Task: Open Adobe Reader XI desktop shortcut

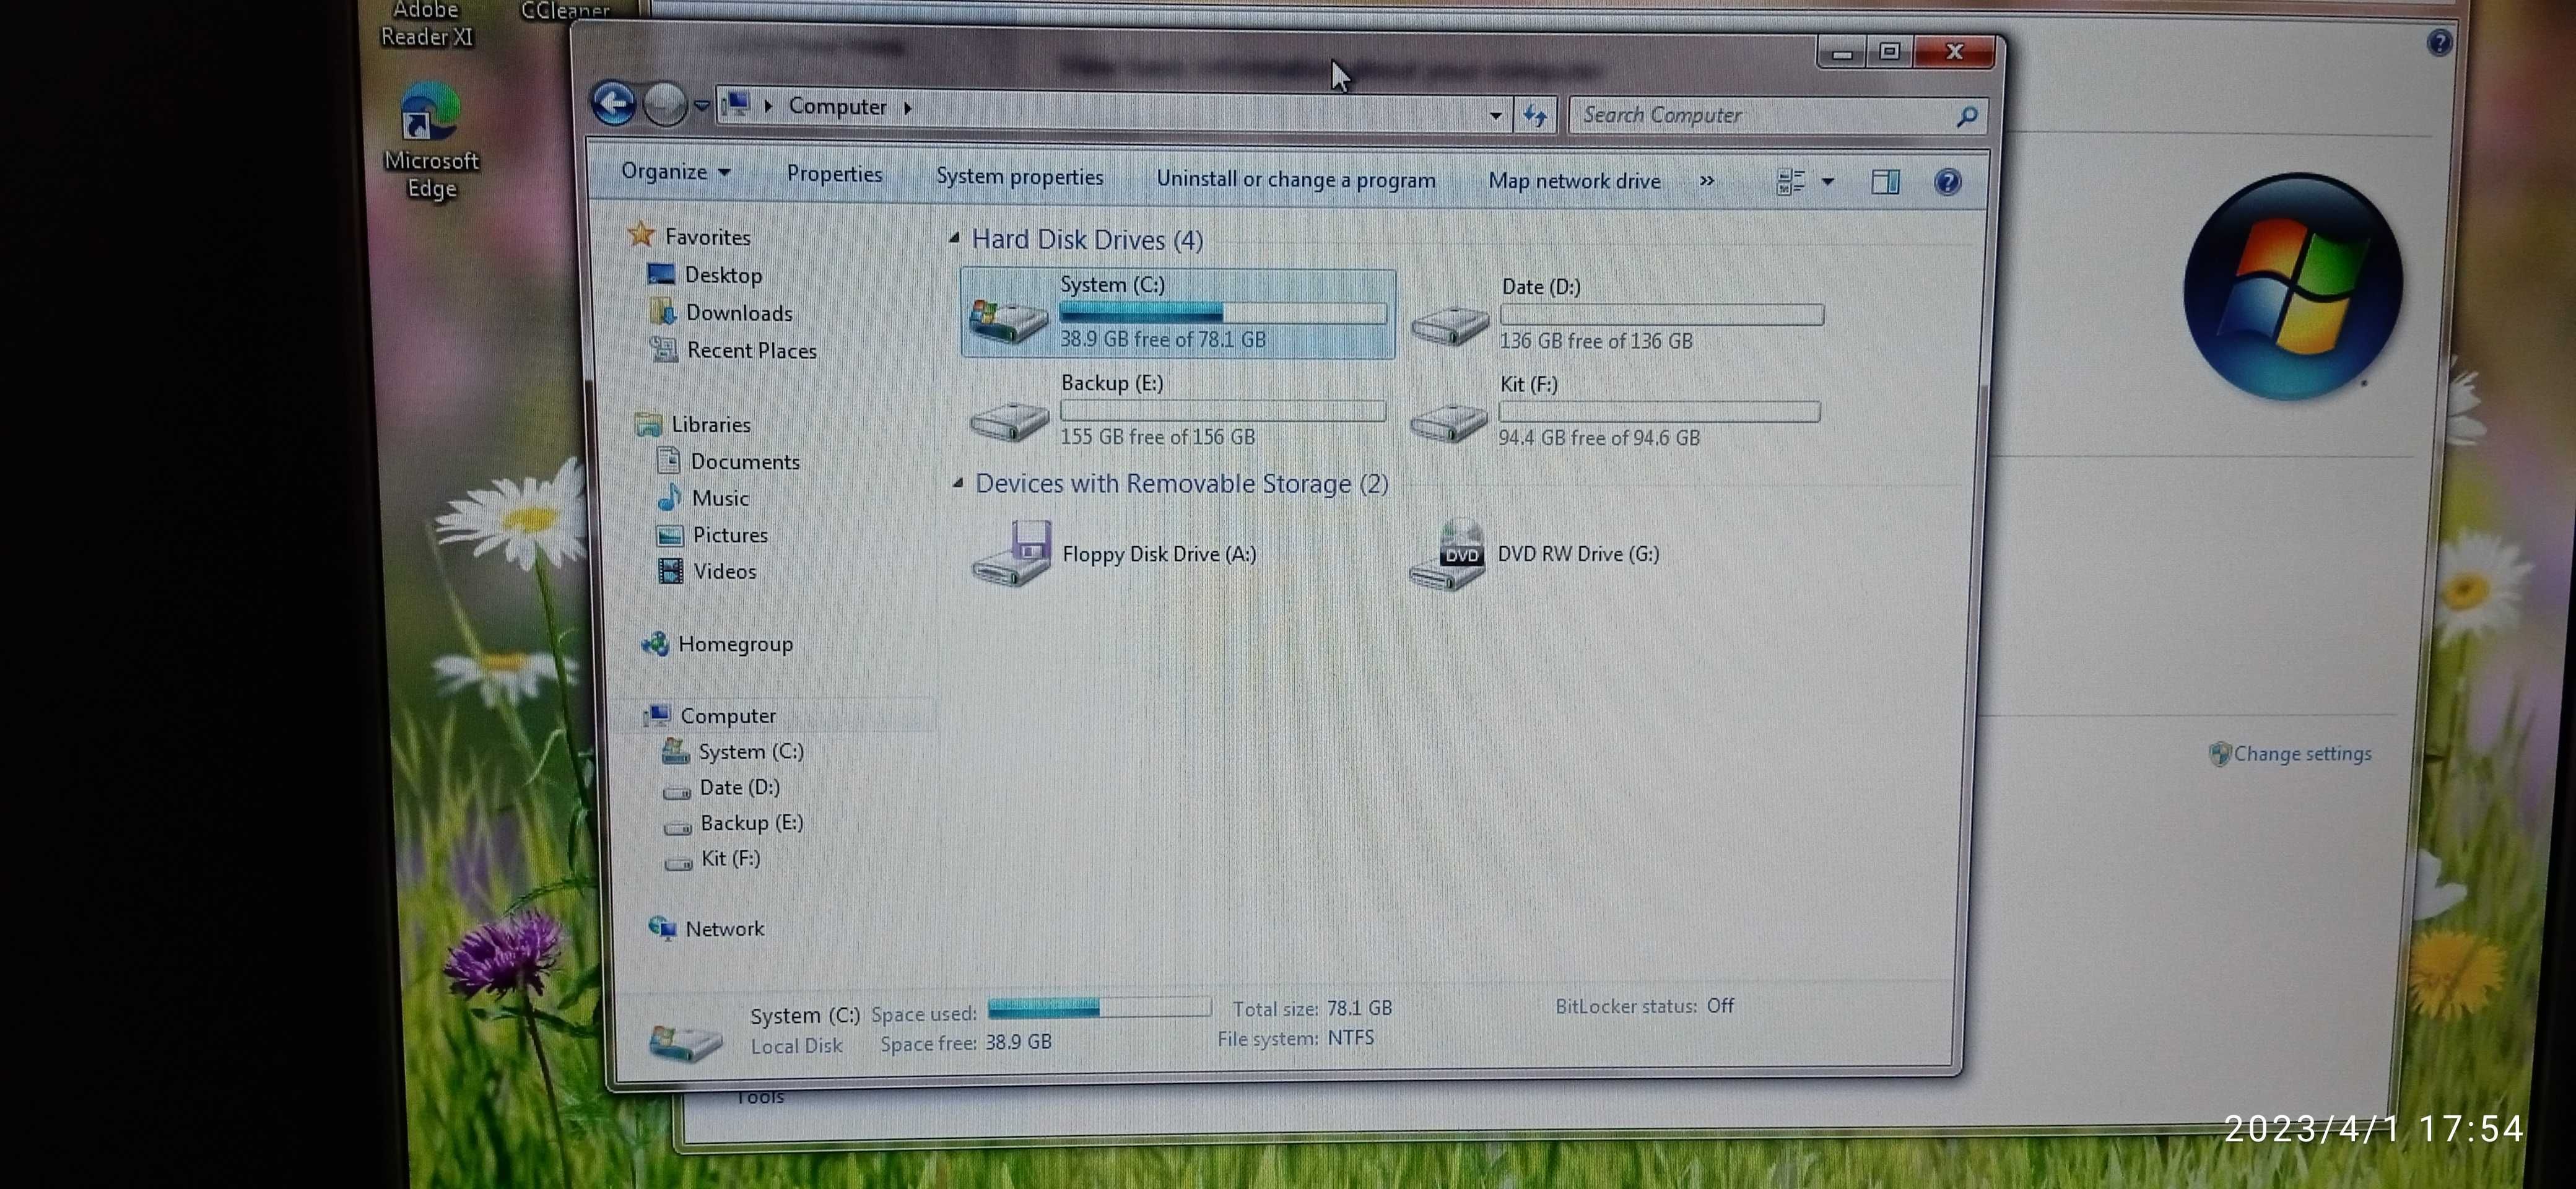Action: tap(426, 25)
